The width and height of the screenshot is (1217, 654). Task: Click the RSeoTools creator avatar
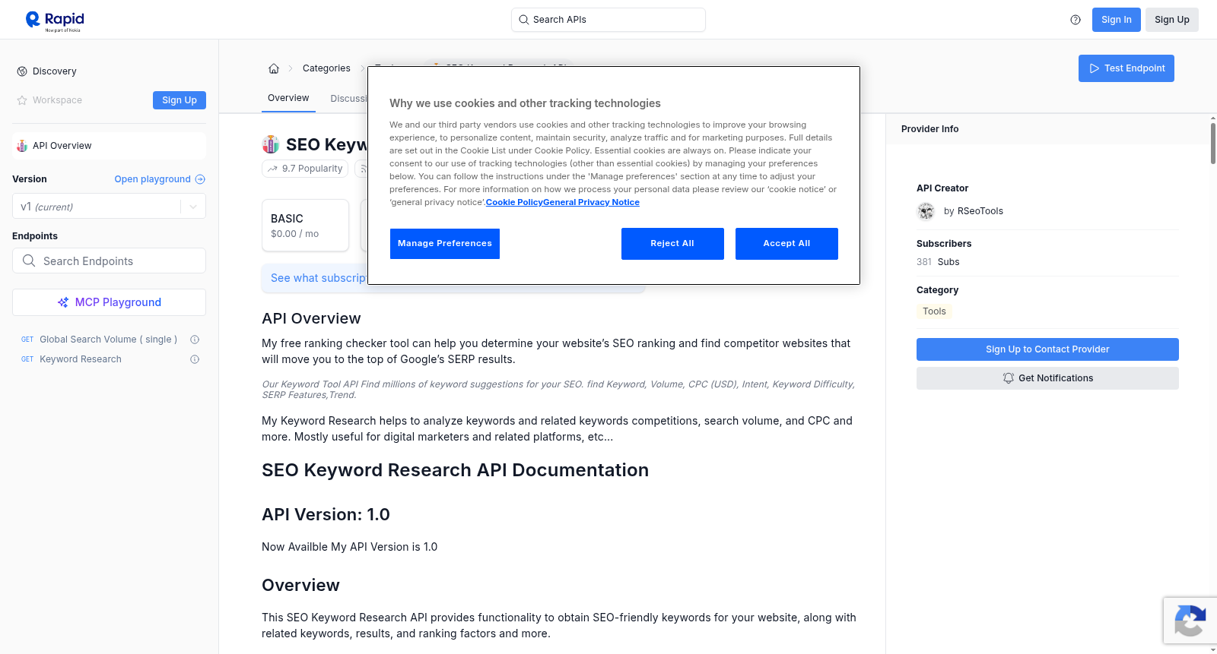(926, 211)
